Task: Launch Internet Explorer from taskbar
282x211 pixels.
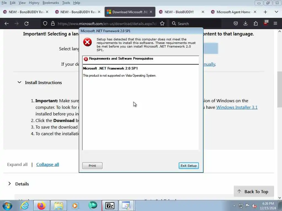Action: click(x=25, y=206)
